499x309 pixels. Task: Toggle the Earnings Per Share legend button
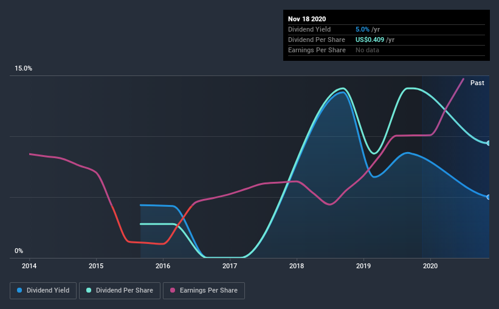[x=204, y=291]
